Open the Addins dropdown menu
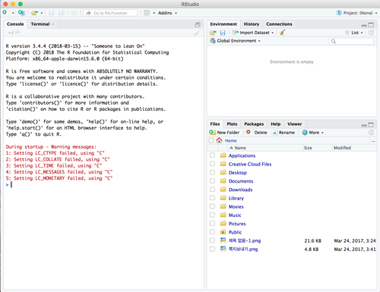Viewport: 380px width, 292px height. click(x=167, y=13)
